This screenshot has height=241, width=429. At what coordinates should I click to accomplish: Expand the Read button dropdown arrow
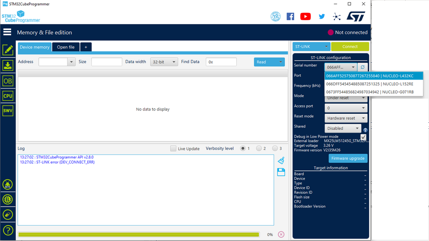pos(281,62)
